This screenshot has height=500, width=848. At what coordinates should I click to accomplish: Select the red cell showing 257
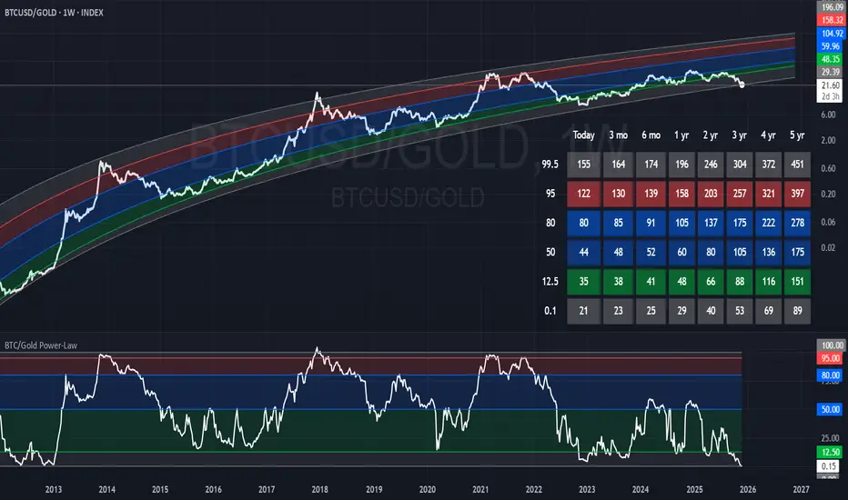(x=740, y=194)
